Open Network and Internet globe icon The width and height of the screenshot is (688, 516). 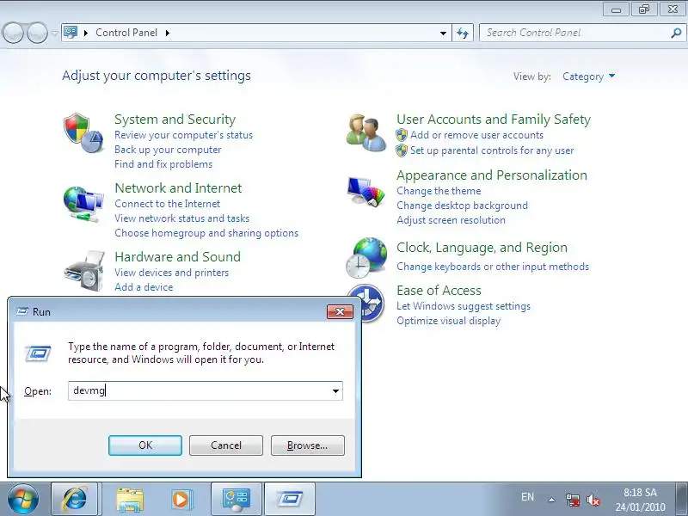(83, 204)
